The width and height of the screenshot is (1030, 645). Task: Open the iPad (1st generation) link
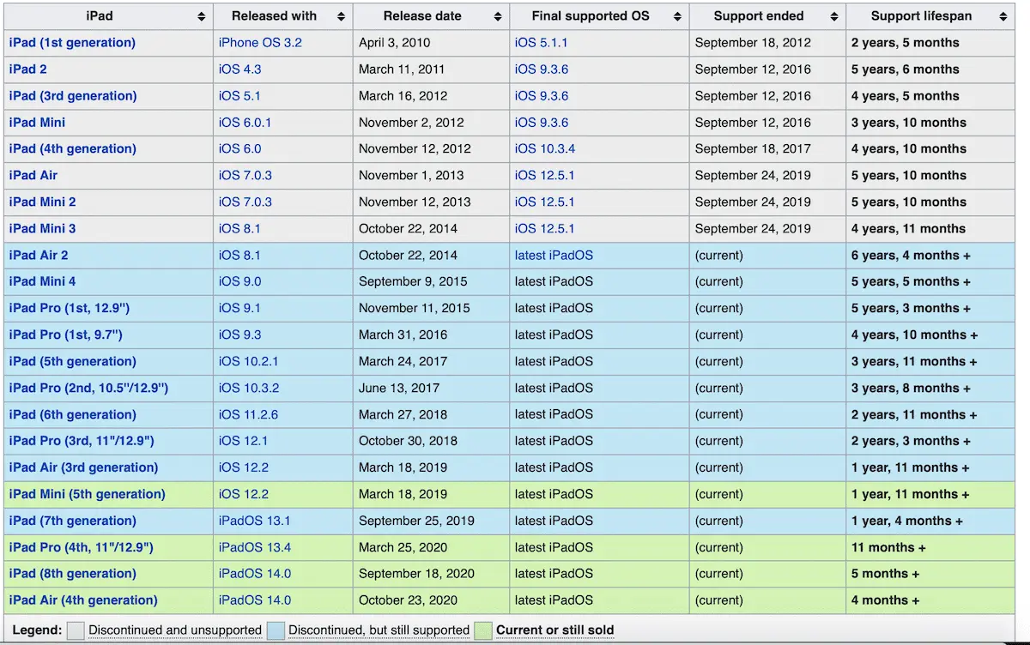click(72, 43)
